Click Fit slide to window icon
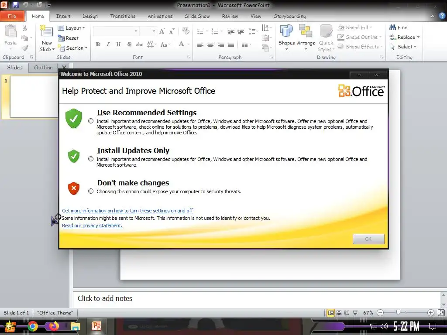The width and height of the screenshot is (447, 335). pyautogui.click(x=441, y=313)
